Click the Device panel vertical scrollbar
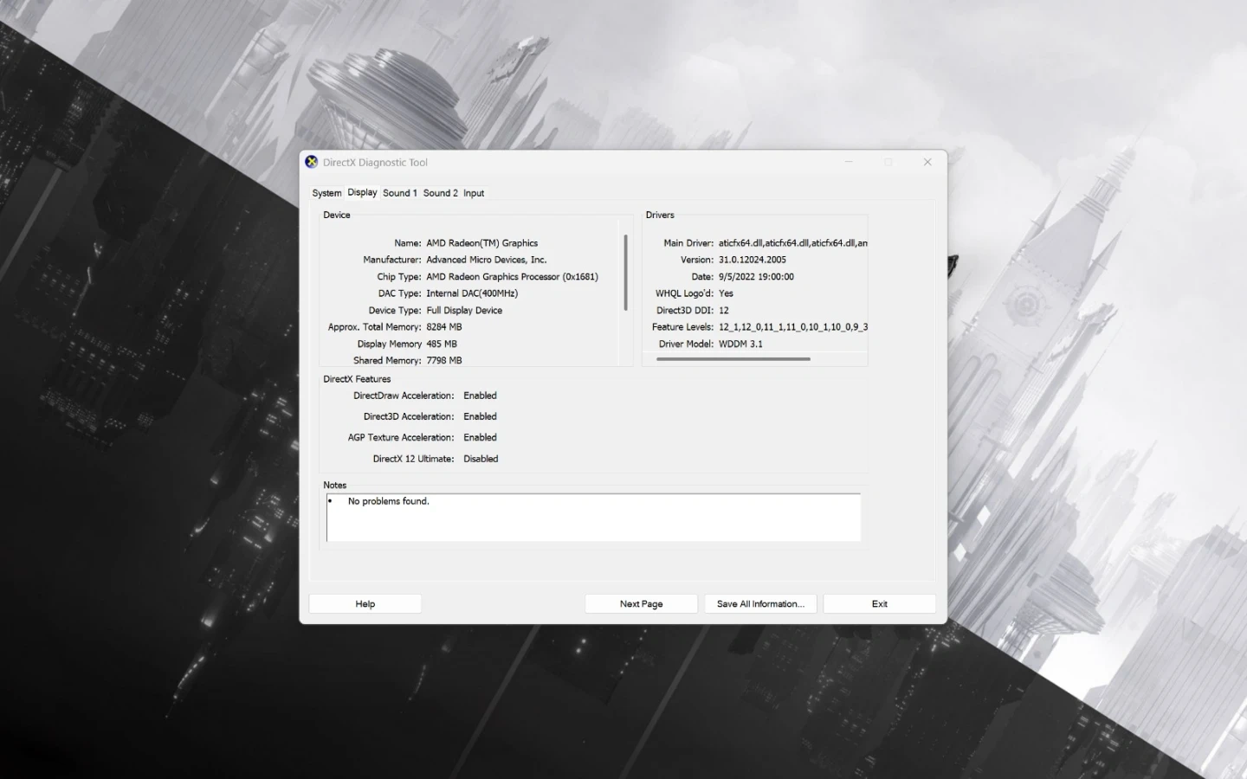The height and width of the screenshot is (779, 1247). pos(625,273)
